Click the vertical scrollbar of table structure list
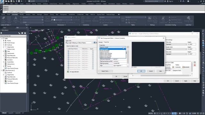The image size is (205, 115). 192,68
